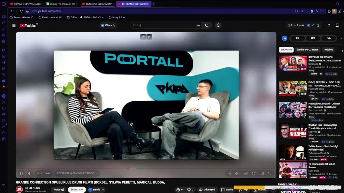
Task: Click the vidIQ round logo in panel
Action: [285, 38]
